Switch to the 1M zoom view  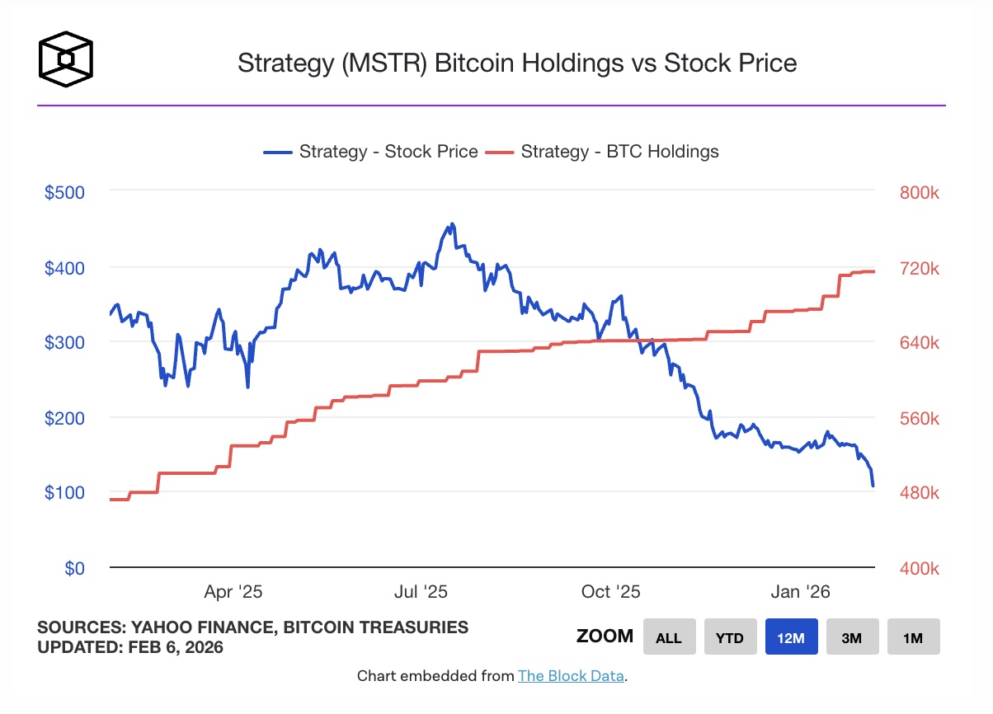tap(913, 636)
